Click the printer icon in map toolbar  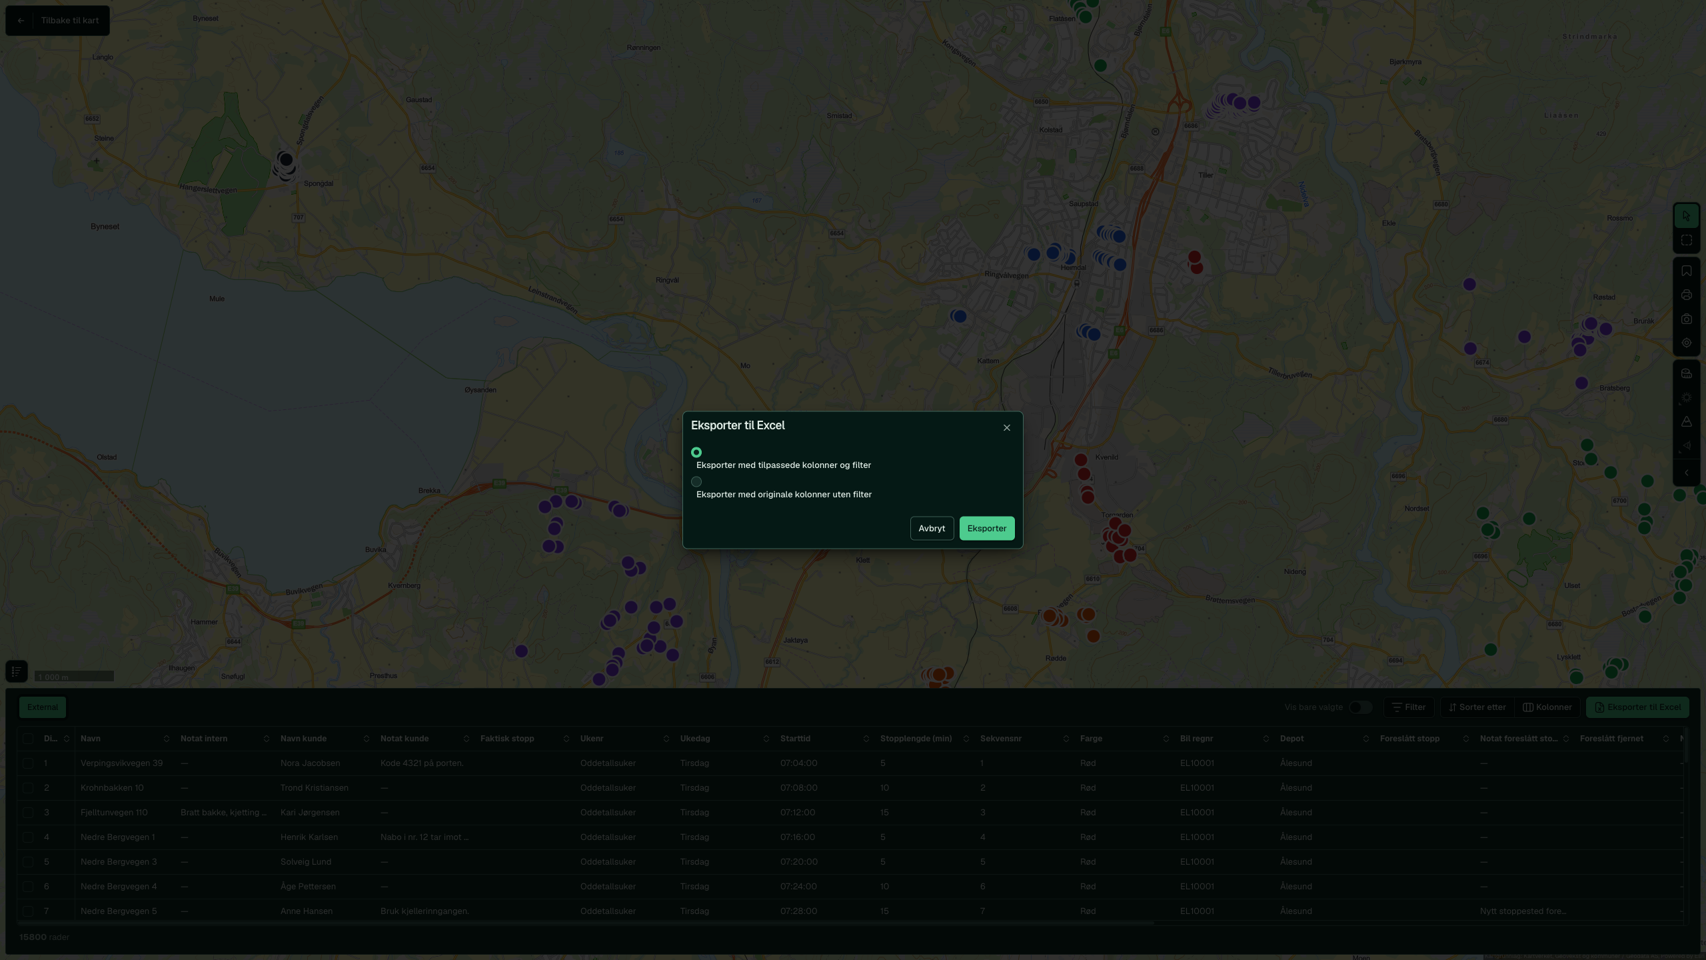(1686, 295)
